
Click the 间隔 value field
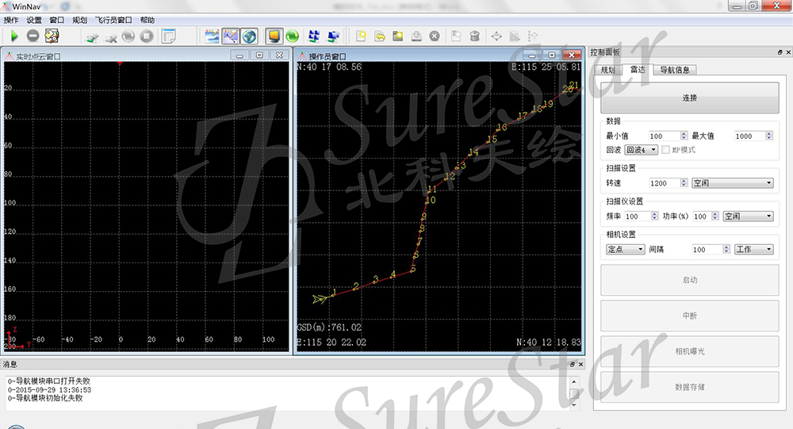(707, 250)
